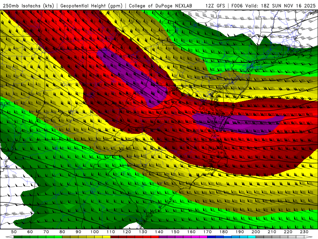
Task: Click the '190' value on the color scale
Action: (240, 232)
